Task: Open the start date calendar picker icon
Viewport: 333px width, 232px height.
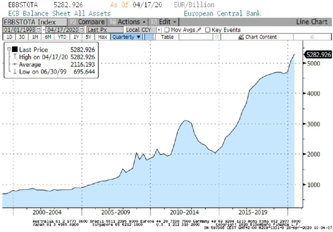Action: pyautogui.click(x=39, y=30)
